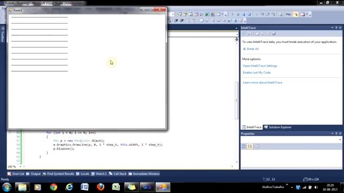Click the p.Dispose(); code line
Viewport: 344px width, 193px height.
[64, 149]
